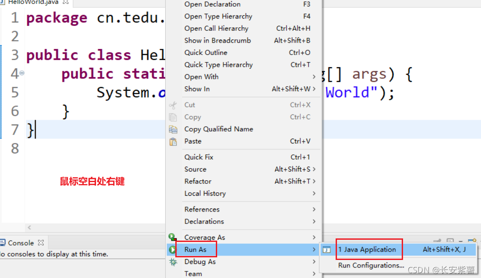481x278 pixels.
Task: Open the Team submenu
Action: pos(244,274)
